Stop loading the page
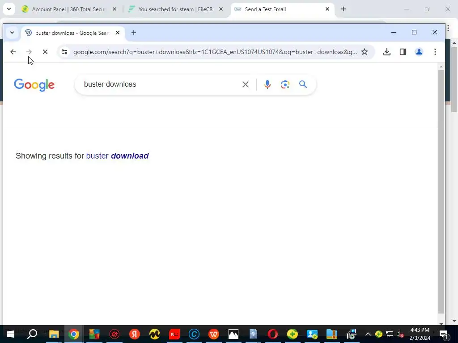 (45, 52)
